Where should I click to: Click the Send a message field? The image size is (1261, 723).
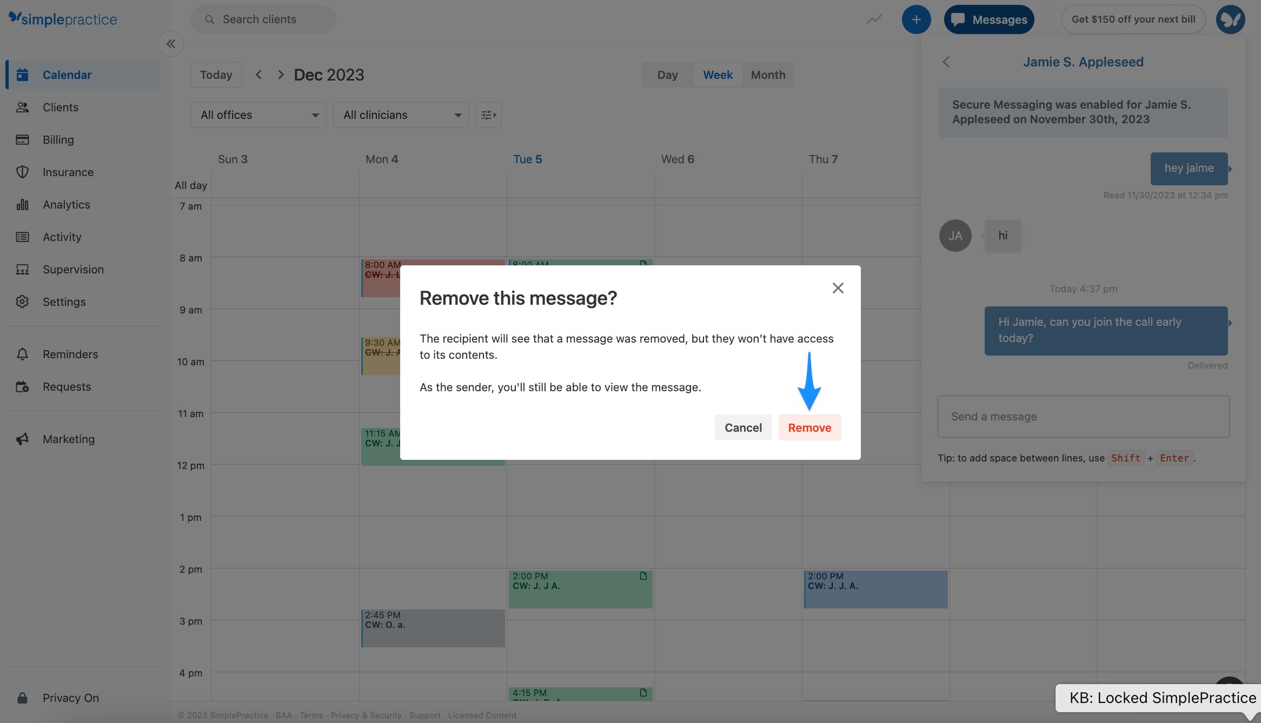(x=1083, y=416)
